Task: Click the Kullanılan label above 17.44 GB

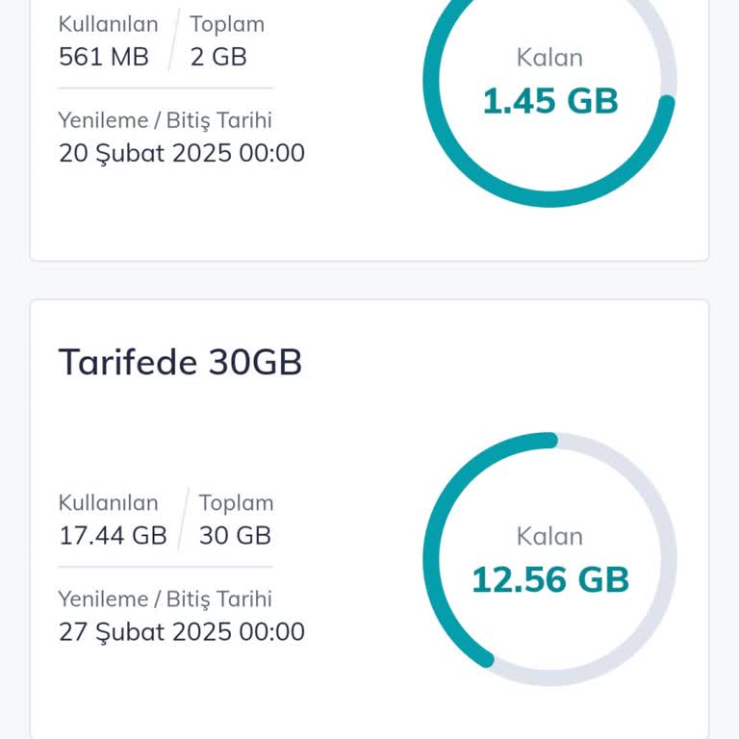Action: click(x=108, y=502)
